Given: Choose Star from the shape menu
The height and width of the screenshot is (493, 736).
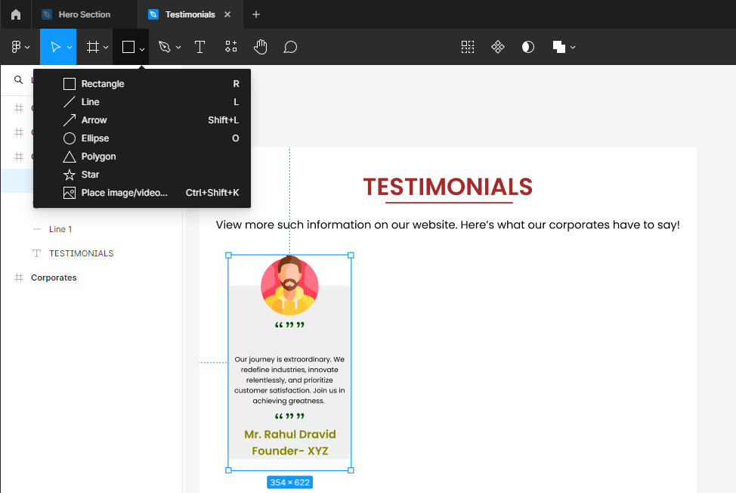Looking at the screenshot, I should pos(142,175).
